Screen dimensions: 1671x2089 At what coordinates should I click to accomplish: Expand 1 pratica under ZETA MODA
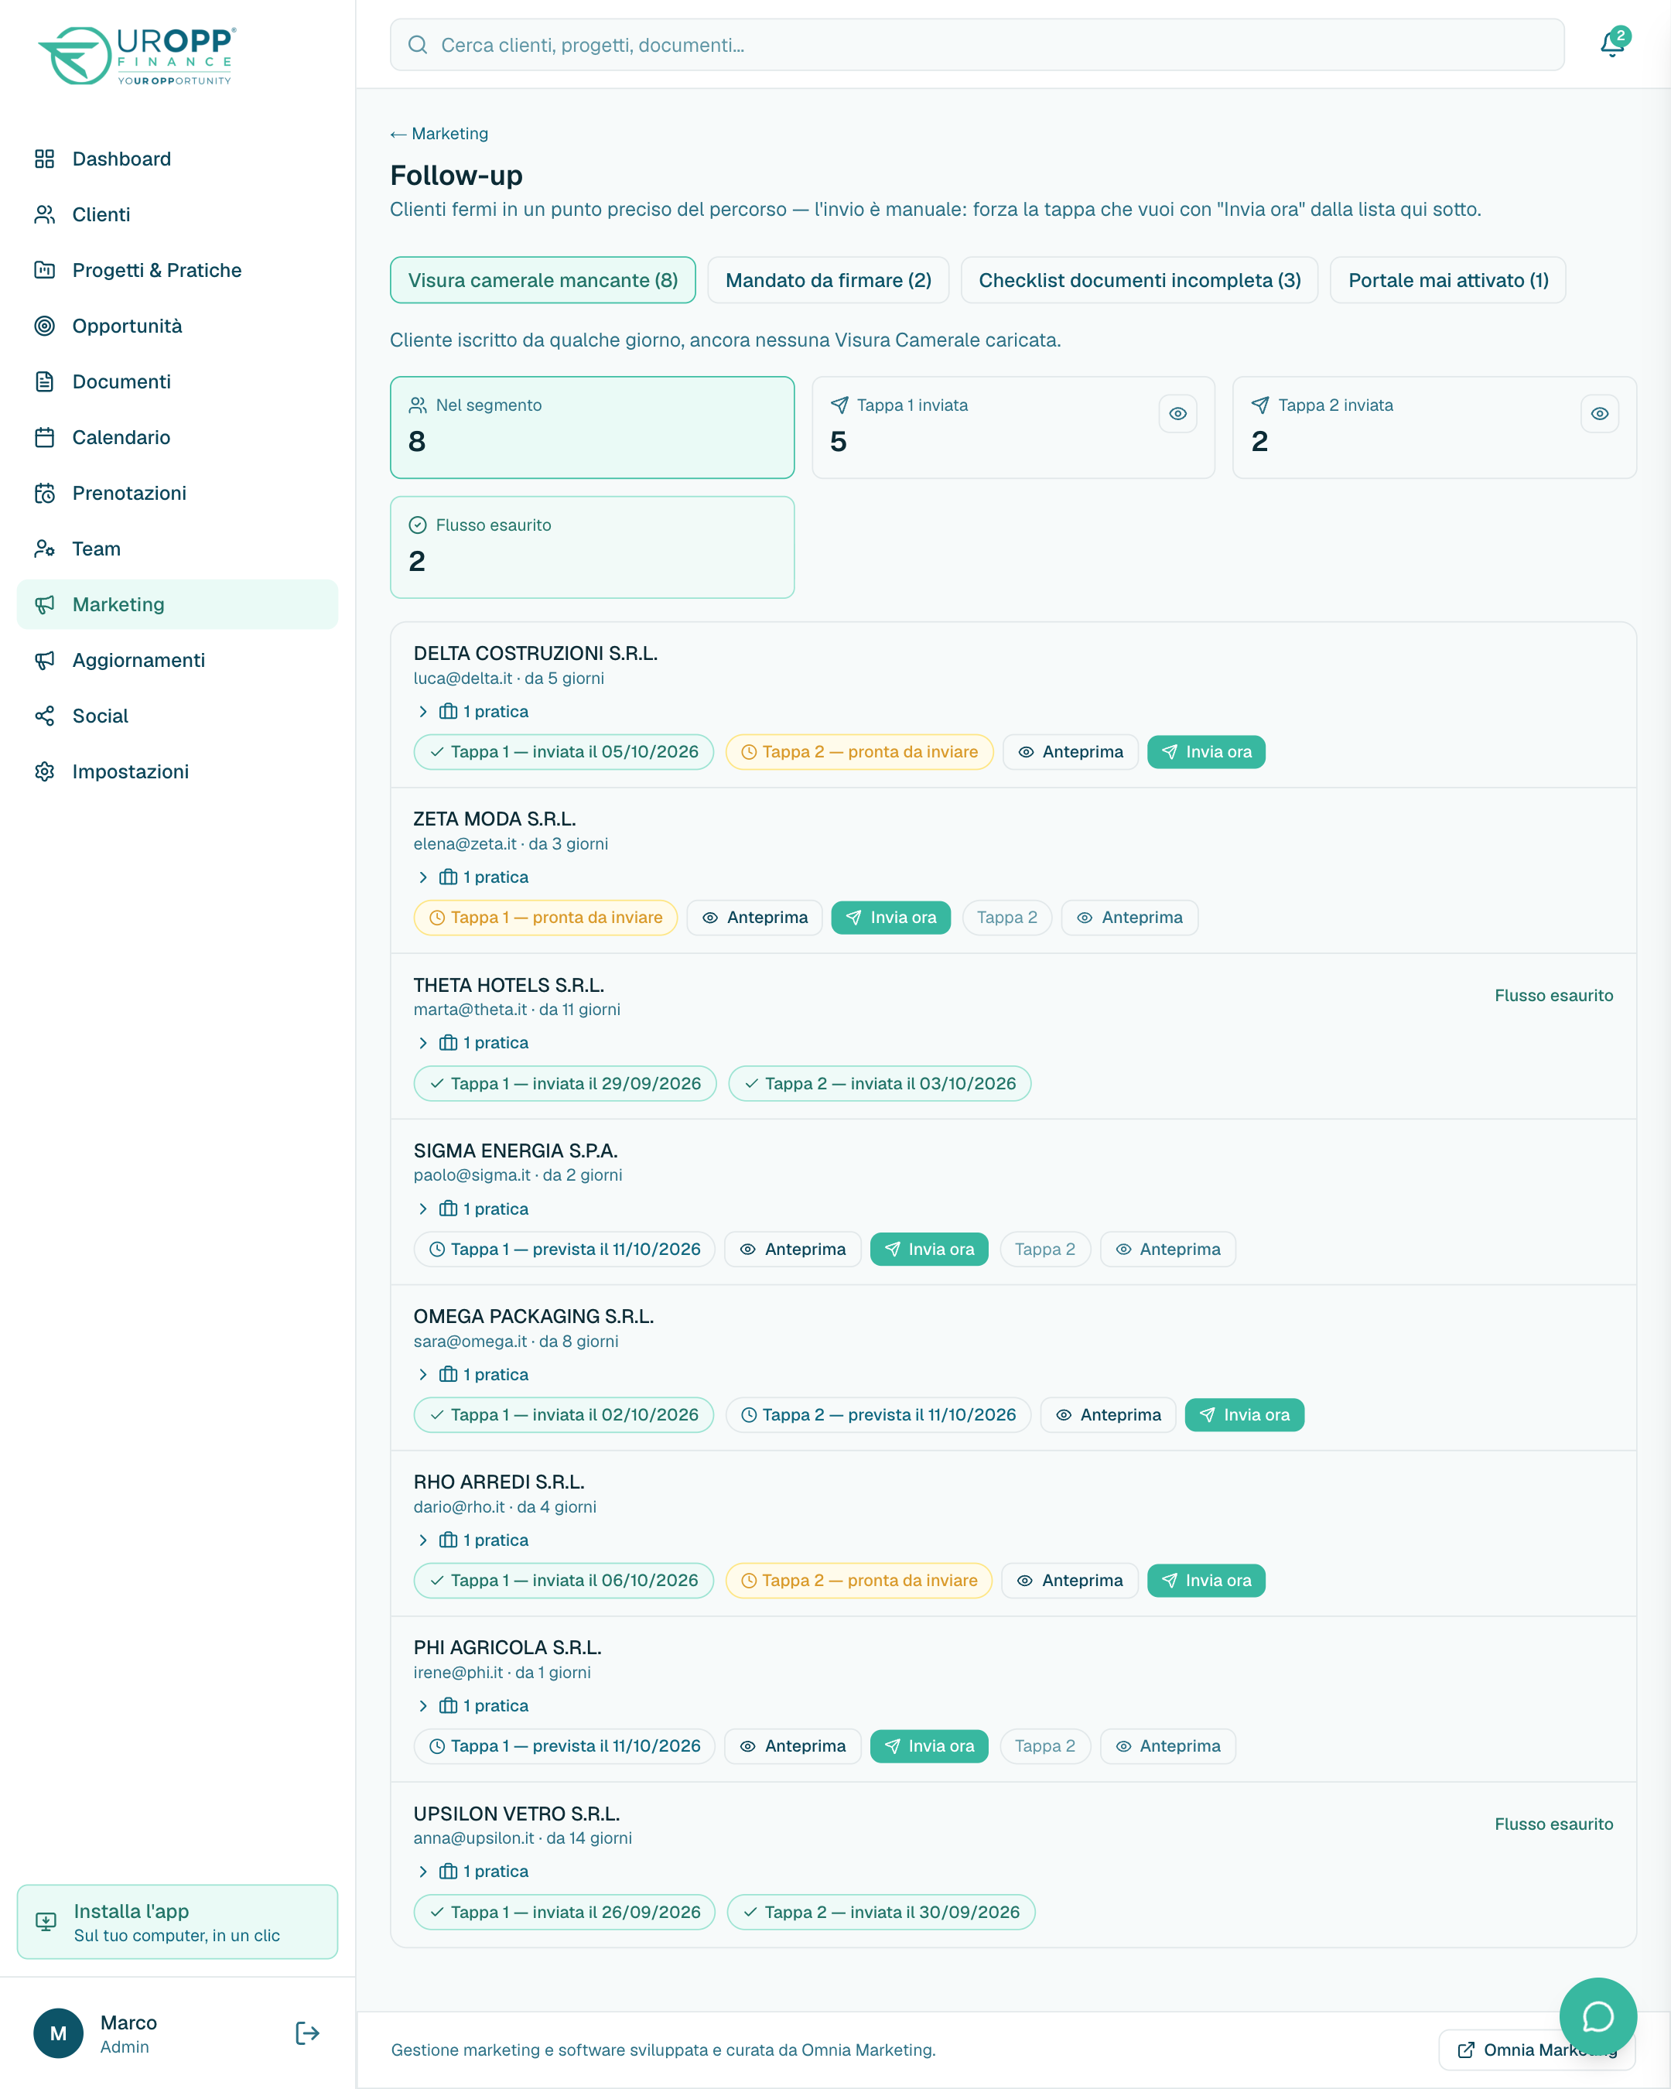473,877
